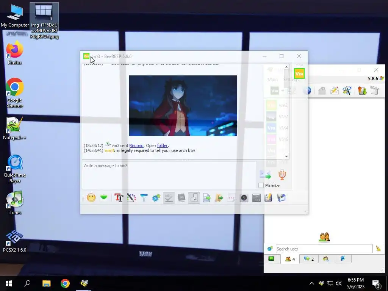Select the Firefox desktop shortcut
The height and width of the screenshot is (291, 388).
click(x=15, y=53)
